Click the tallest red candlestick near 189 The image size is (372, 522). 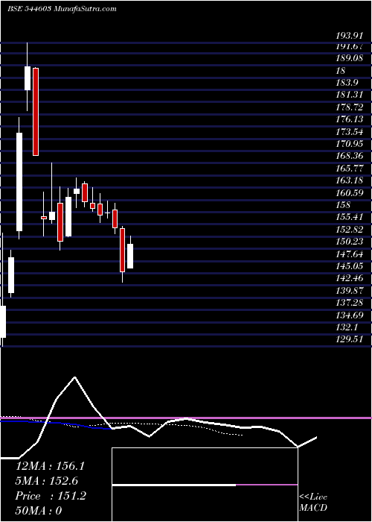point(36,112)
